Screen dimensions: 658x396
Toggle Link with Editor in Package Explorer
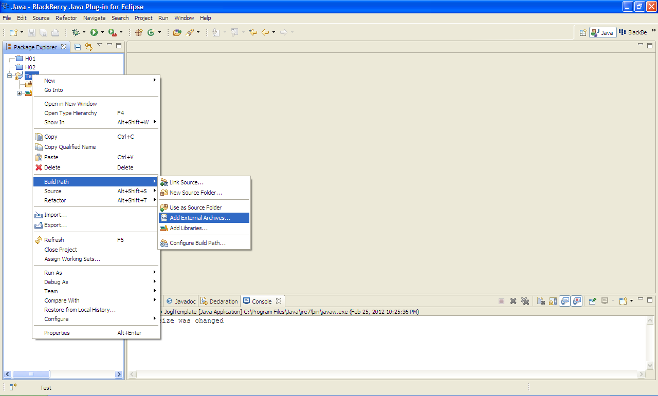tap(88, 47)
